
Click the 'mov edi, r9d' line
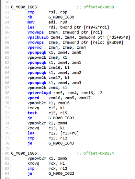click(x=47, y=22)
